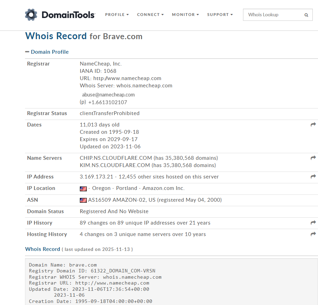Open the Support navigation menu

[220, 15]
